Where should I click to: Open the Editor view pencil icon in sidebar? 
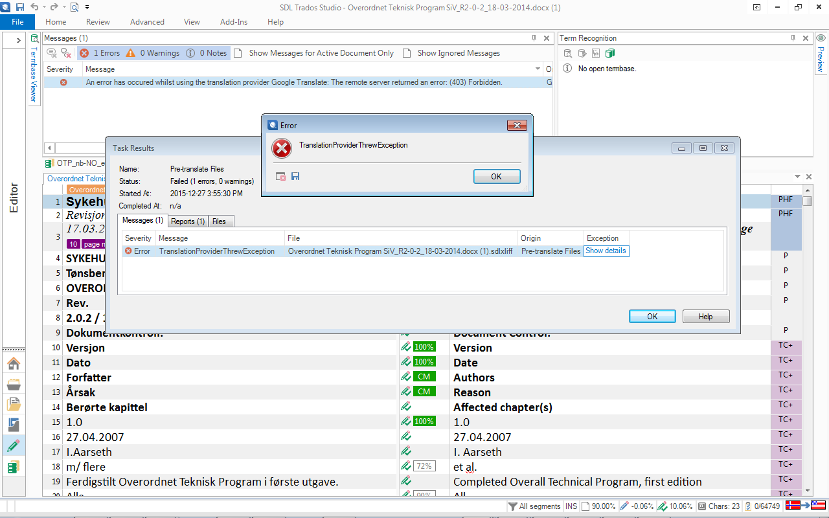pos(13,445)
